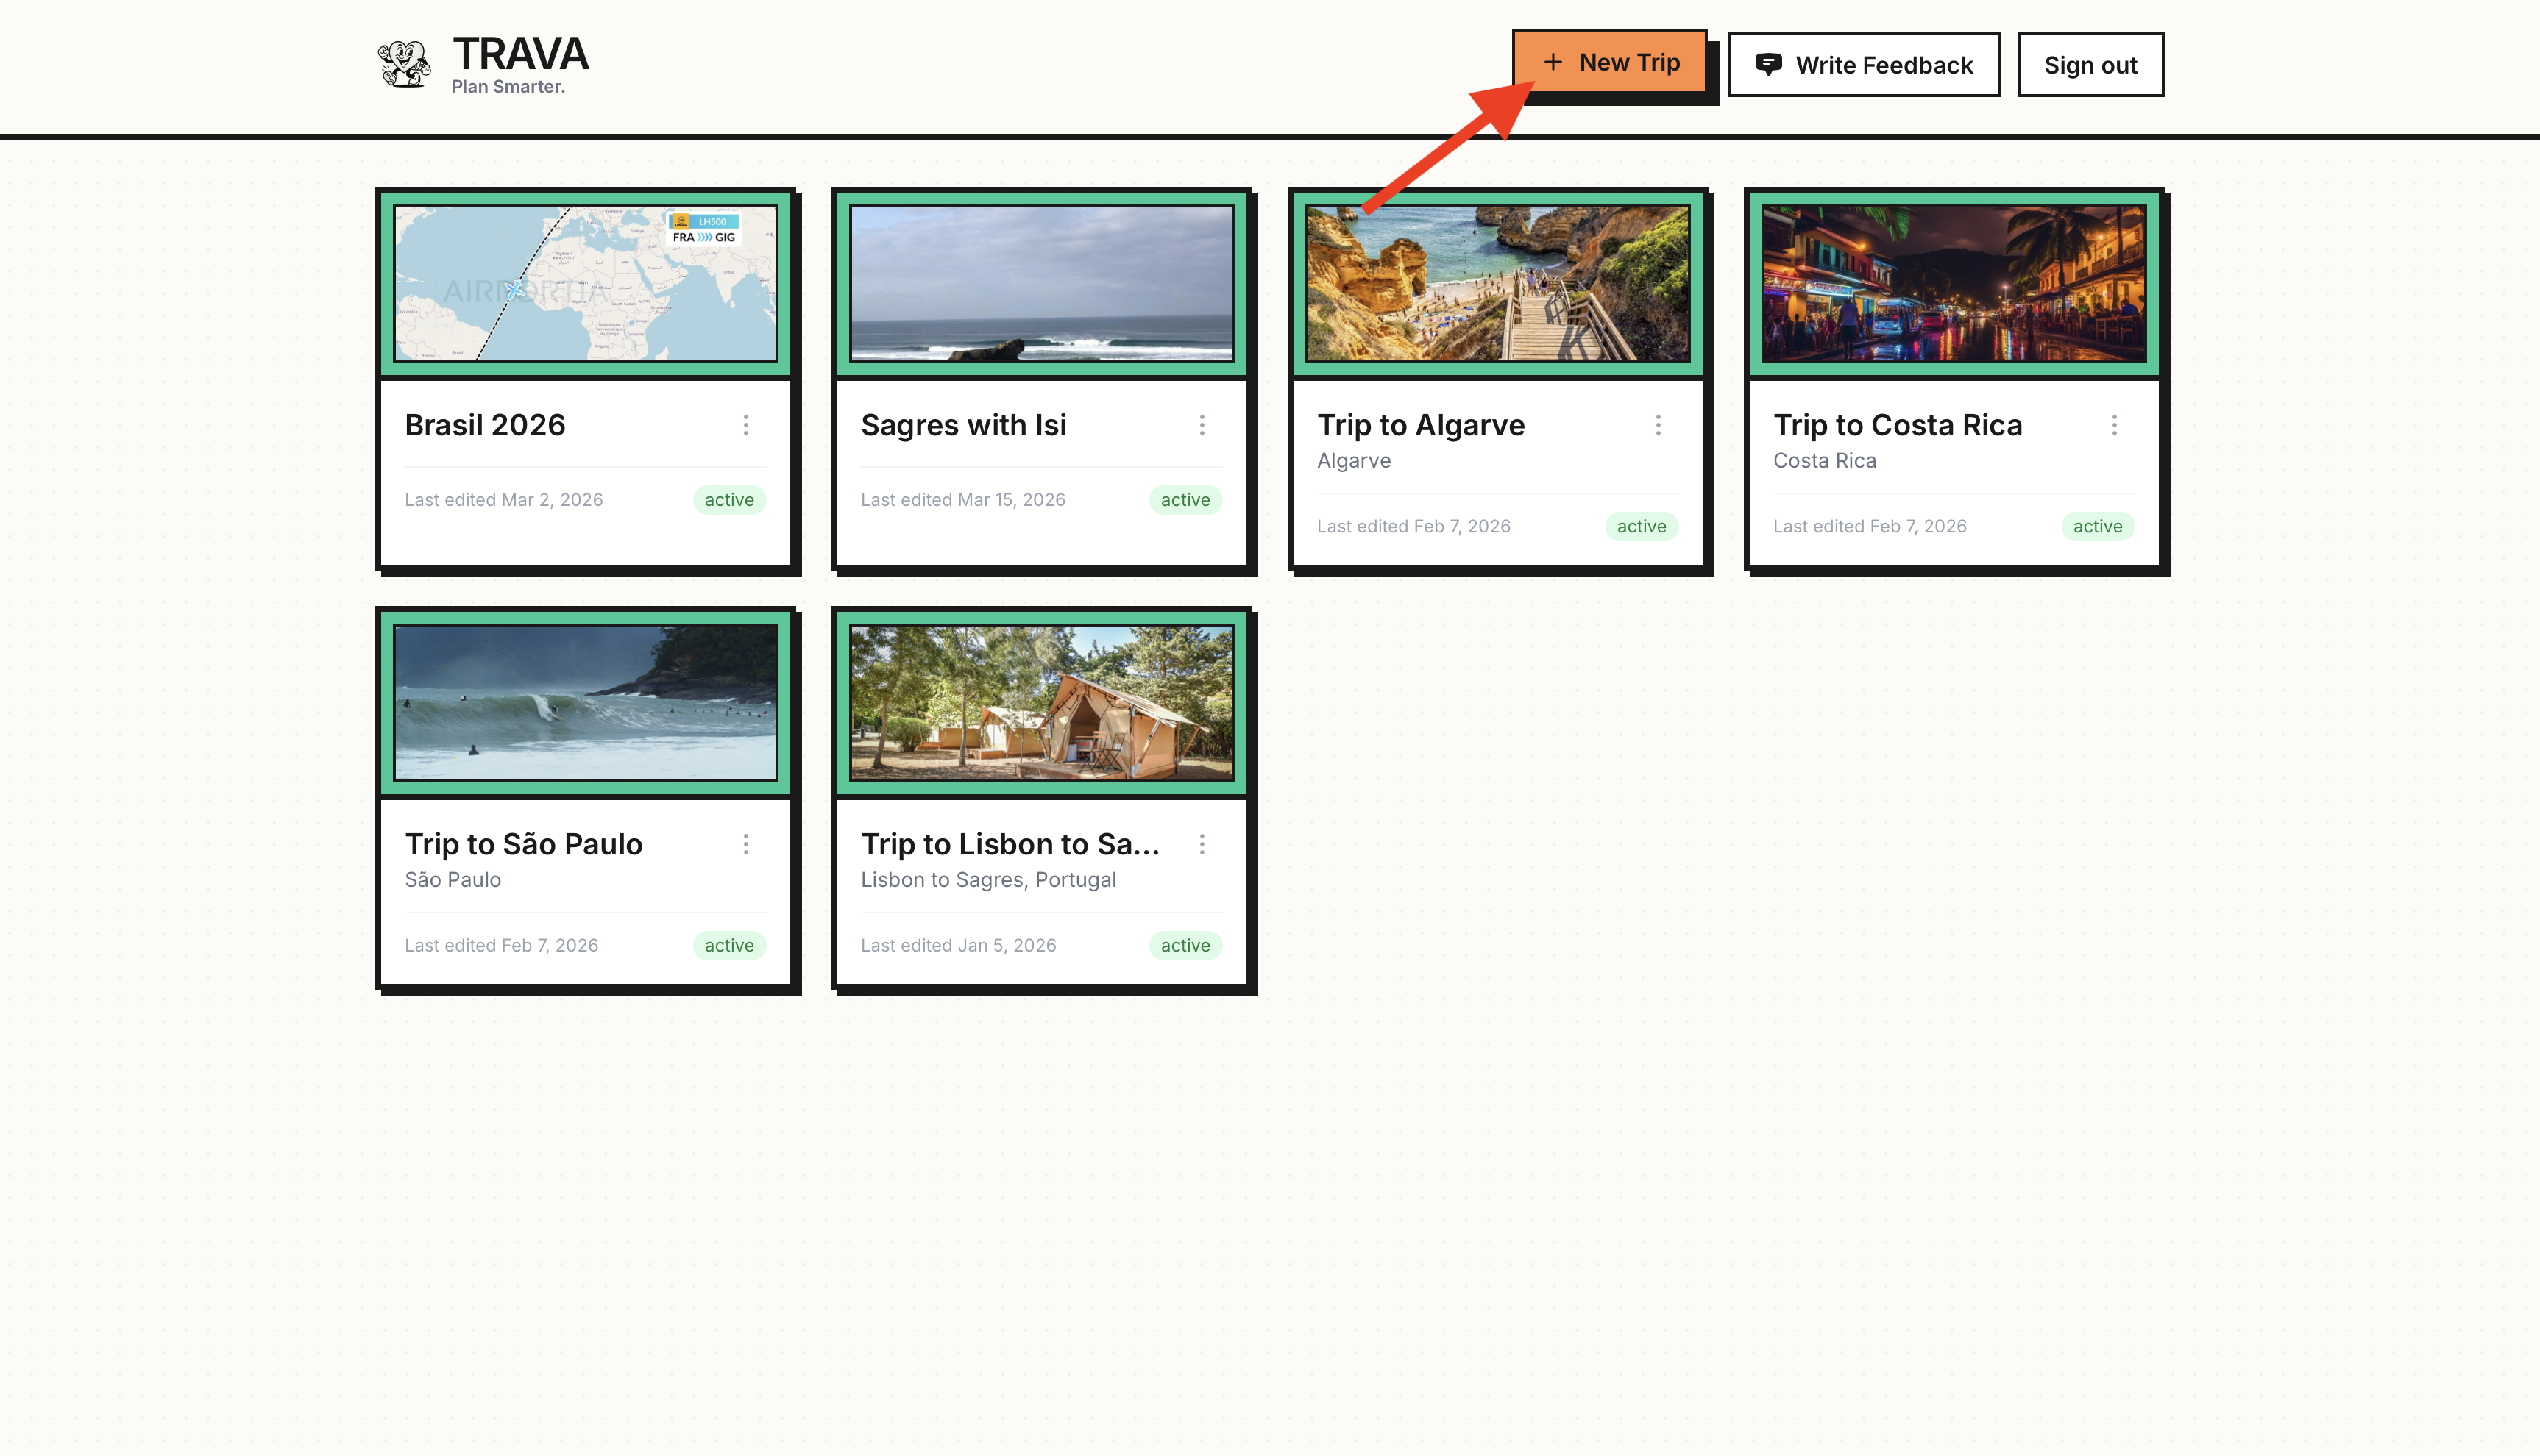The image size is (2540, 1456).
Task: Open three-dot menu on Trip to Costa Rica
Action: point(2114,425)
